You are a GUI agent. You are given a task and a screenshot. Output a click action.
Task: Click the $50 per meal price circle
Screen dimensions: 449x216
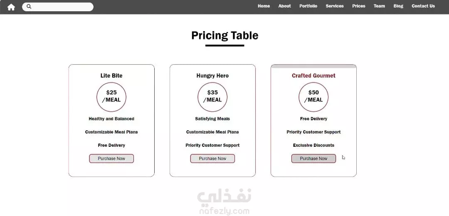click(313, 97)
